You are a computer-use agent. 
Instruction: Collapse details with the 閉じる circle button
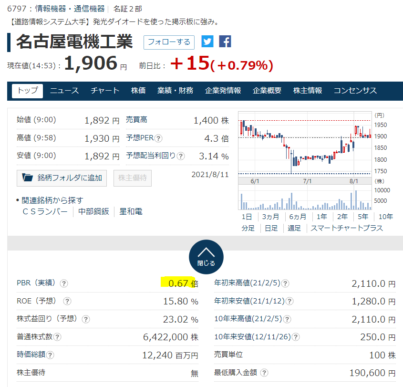(x=206, y=257)
